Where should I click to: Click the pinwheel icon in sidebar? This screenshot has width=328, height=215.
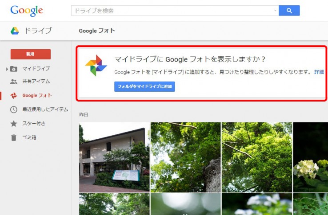point(14,95)
